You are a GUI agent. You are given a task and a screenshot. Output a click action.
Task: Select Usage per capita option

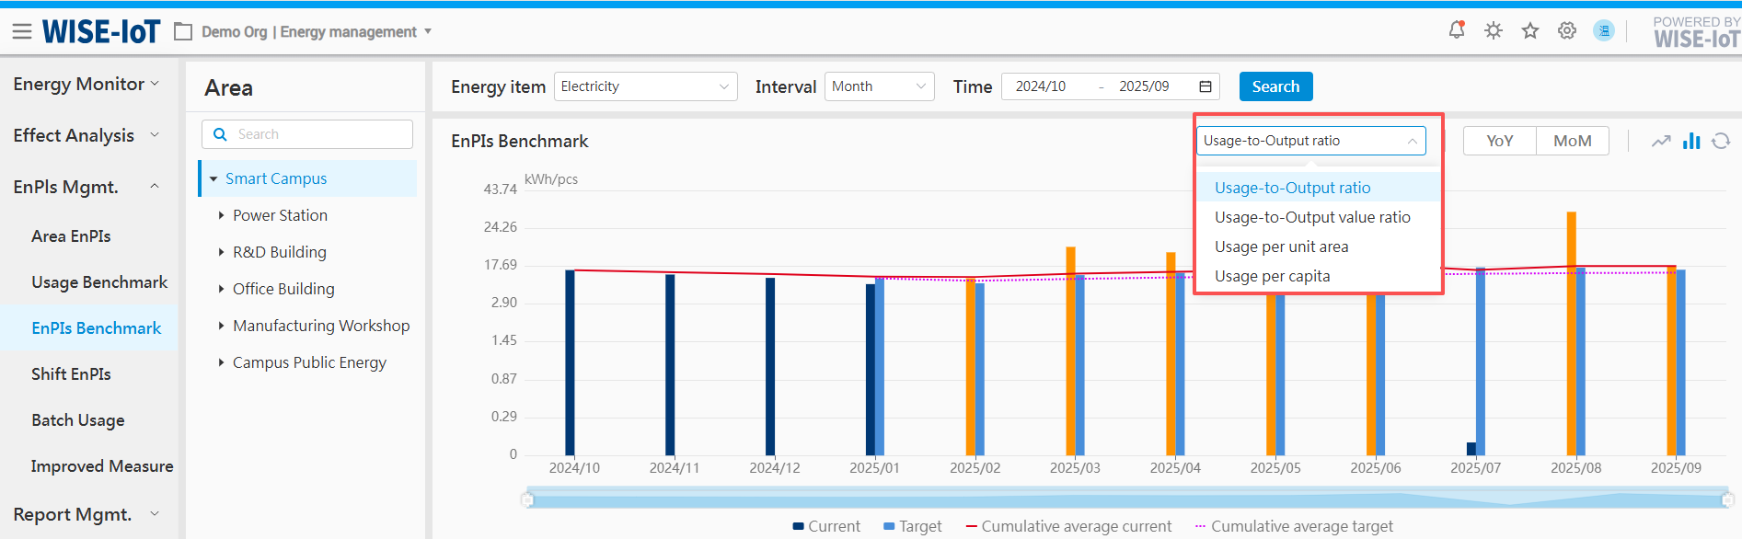click(1272, 276)
